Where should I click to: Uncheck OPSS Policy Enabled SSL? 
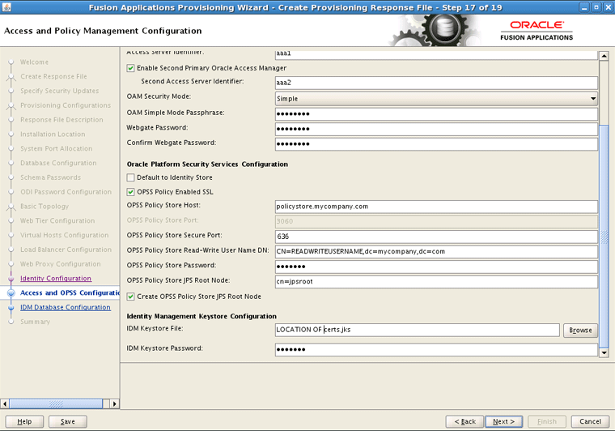pyautogui.click(x=130, y=192)
